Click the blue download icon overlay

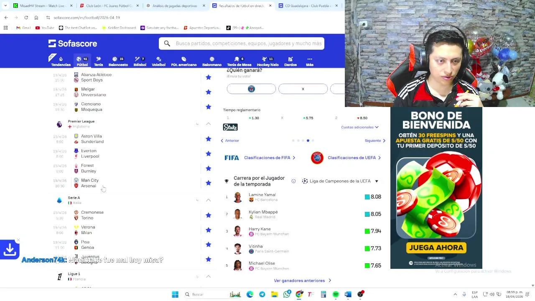pos(10,250)
